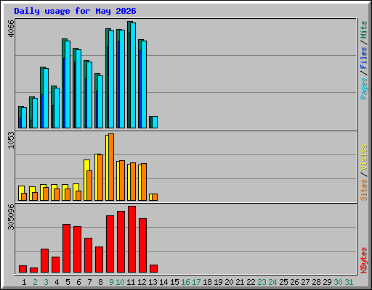Click the Sites legend label

(364, 190)
